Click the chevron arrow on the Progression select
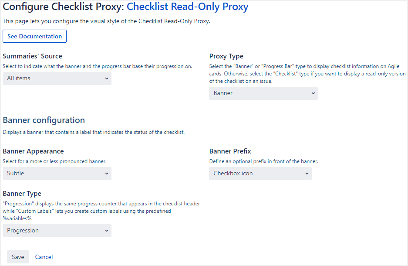This screenshot has width=408, height=266. click(107, 231)
